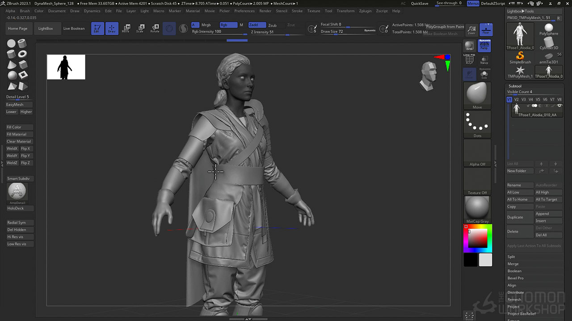The image size is (572, 321).
Task: Hide the TPose1_Alodia_010_AA subtool with its eye icon
Action: click(x=559, y=106)
